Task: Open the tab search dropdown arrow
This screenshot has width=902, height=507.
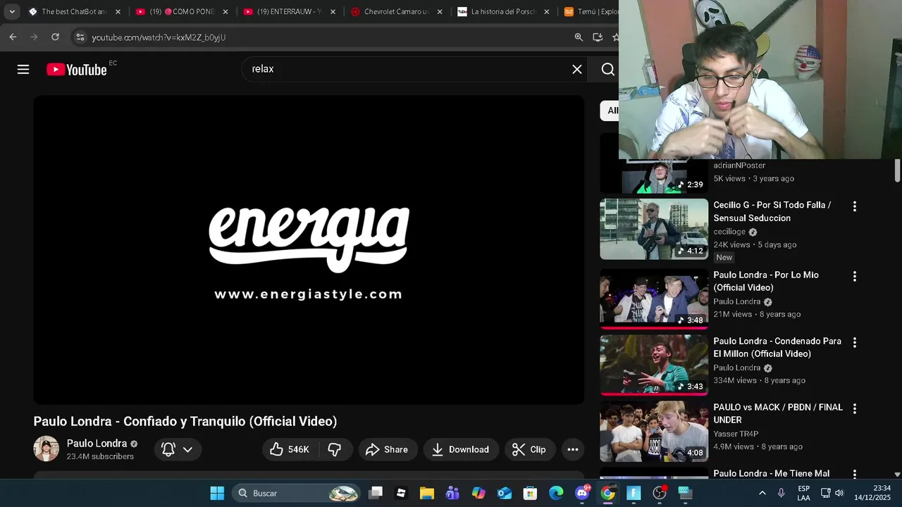Action: (12, 12)
